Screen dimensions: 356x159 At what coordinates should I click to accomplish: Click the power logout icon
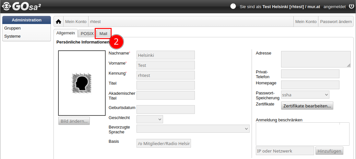pos(351,6)
